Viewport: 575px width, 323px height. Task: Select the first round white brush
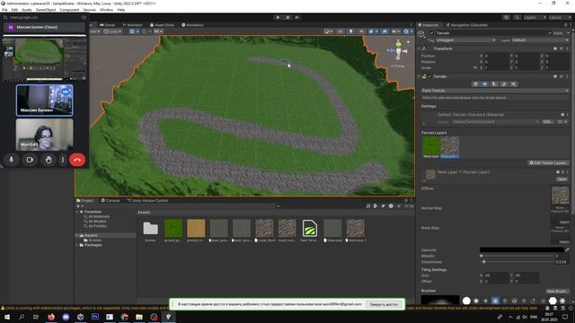[466, 301]
